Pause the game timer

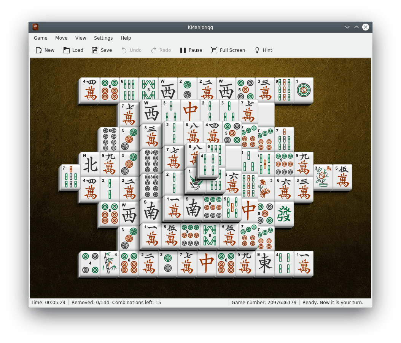[x=191, y=50]
